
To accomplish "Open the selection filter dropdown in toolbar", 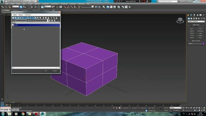I will click(x=15, y=6).
